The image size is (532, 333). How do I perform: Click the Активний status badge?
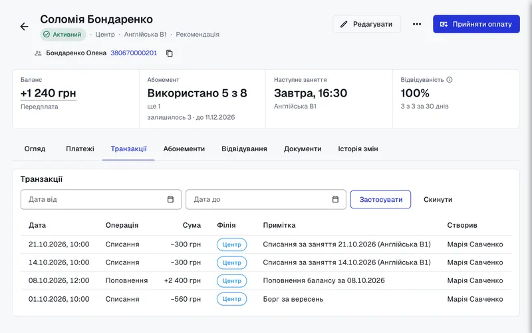[x=63, y=35]
